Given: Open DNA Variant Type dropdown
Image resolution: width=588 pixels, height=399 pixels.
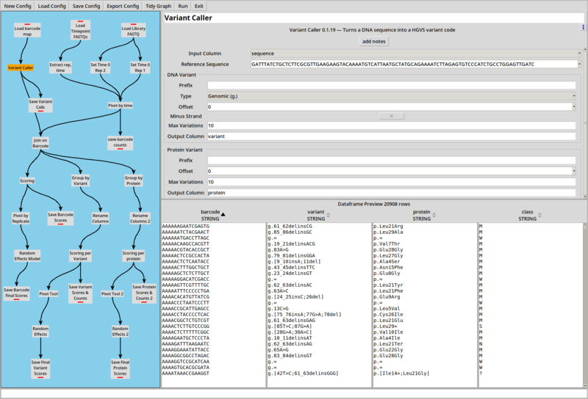Looking at the screenshot, I should [392, 96].
